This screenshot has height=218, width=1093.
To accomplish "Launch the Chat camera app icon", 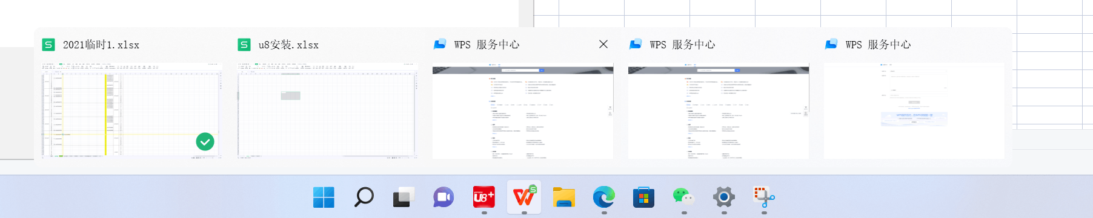I will tap(444, 197).
